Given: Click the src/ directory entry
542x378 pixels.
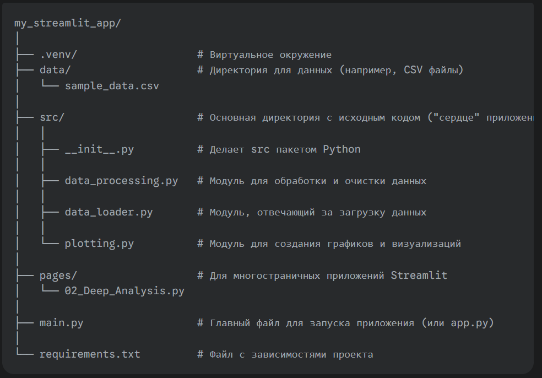Looking at the screenshot, I should coord(52,117).
